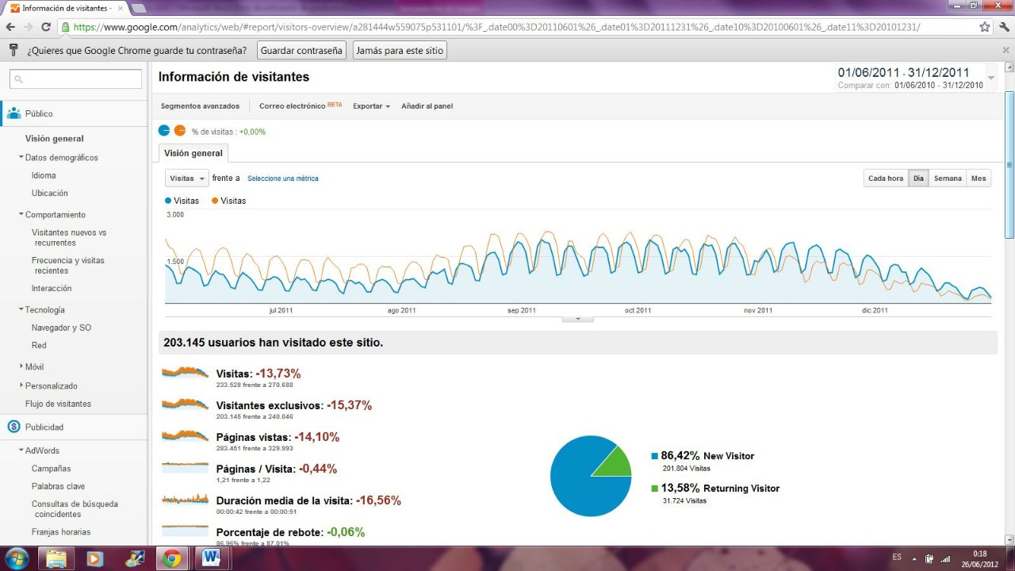Image resolution: width=1015 pixels, height=571 pixels.
Task: Open Windows Explorer folder in taskbar
Action: [x=56, y=558]
